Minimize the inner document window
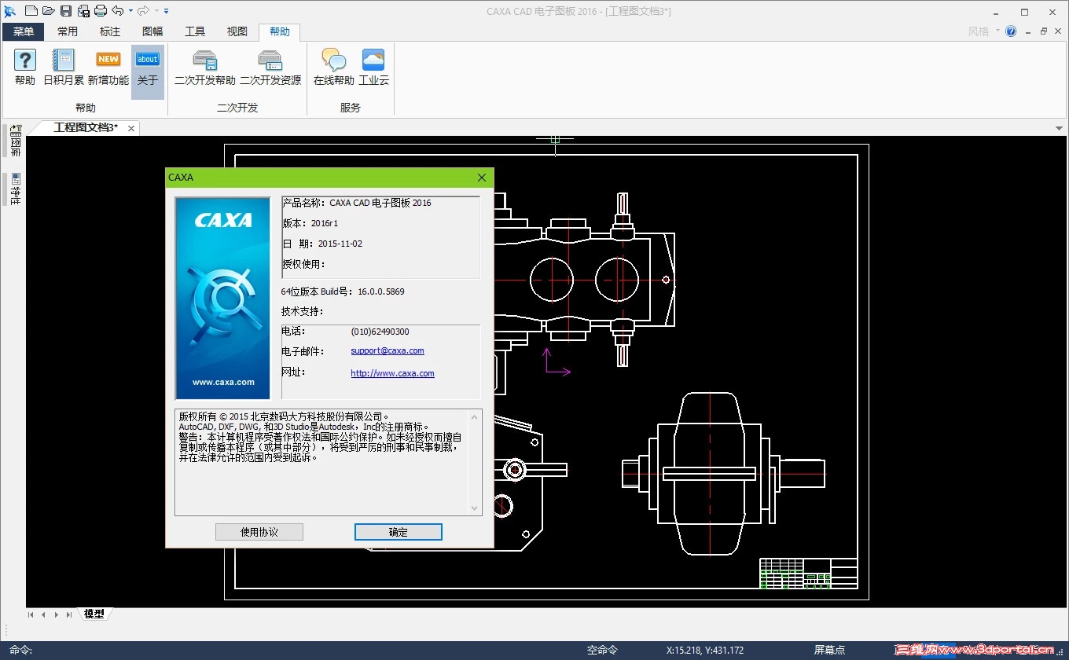The image size is (1069, 660). click(1029, 31)
